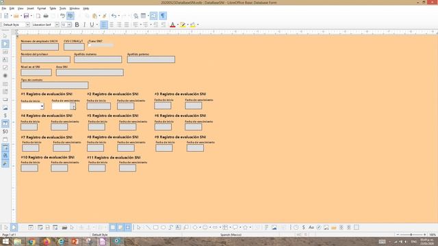Click the Highlighting Color swatch
438x246 pixels.
click(183, 25)
